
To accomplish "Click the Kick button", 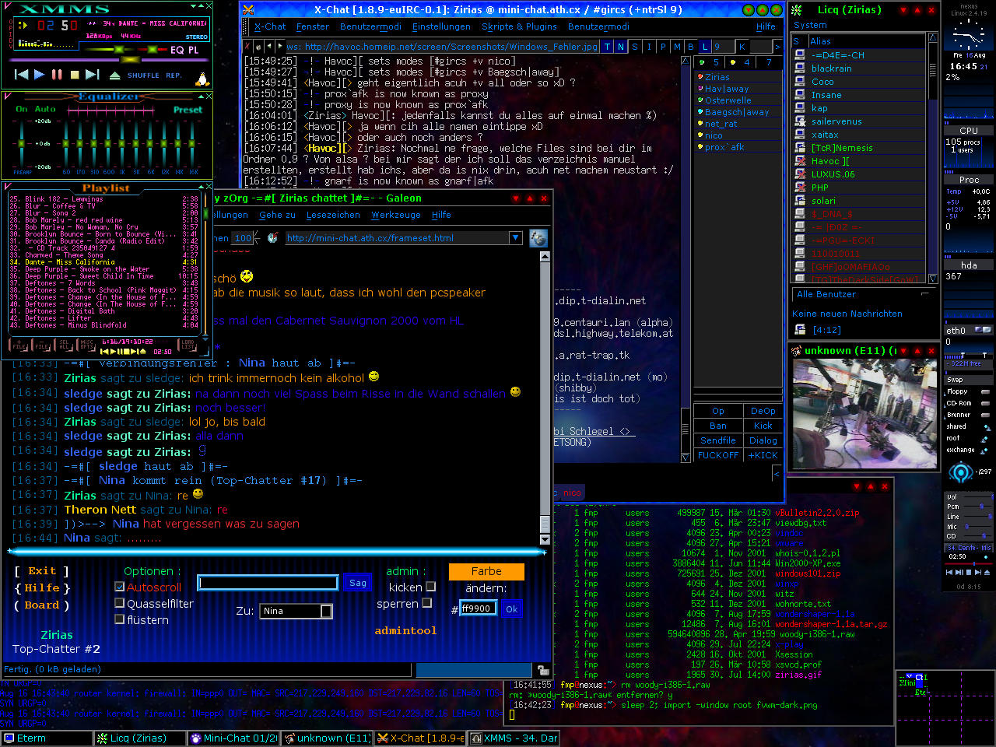I will click(x=763, y=426).
